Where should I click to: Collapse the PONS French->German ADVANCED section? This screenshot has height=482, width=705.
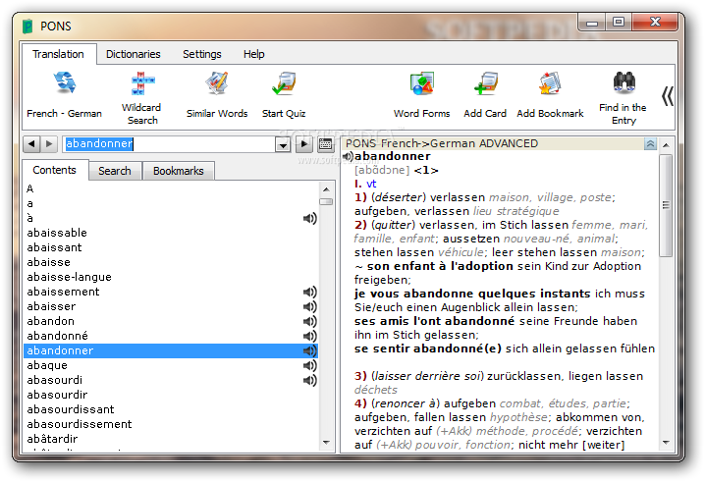(x=650, y=144)
